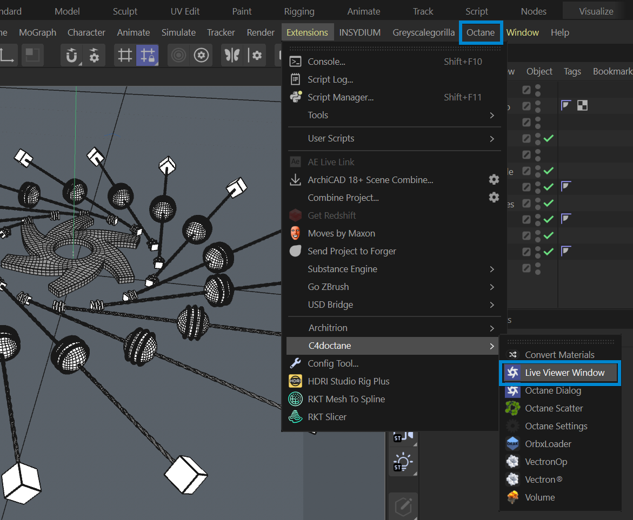The image size is (633, 520).
Task: Click gear next to ArchiCAD Scene Combine
Action: click(494, 180)
